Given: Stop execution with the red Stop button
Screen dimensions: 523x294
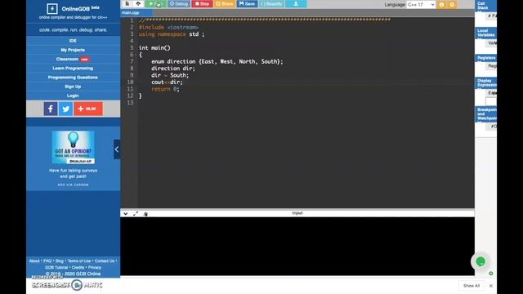Looking at the screenshot, I should [202, 3].
